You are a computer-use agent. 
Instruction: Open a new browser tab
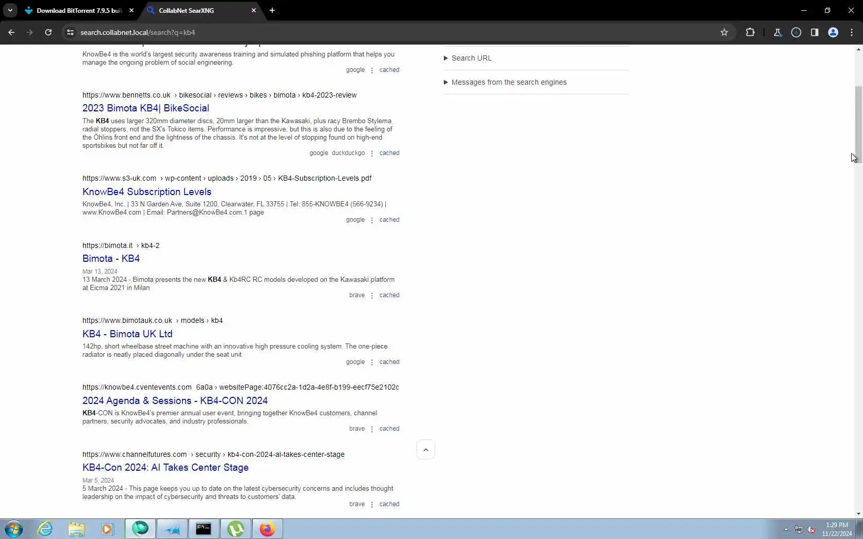pos(272,10)
